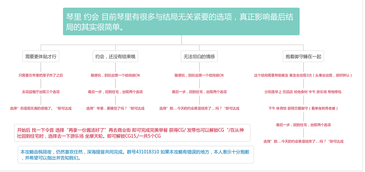Click the text 只需要在琴里把屋子炸了之后
The height and width of the screenshot is (172, 365).
click(x=41, y=75)
